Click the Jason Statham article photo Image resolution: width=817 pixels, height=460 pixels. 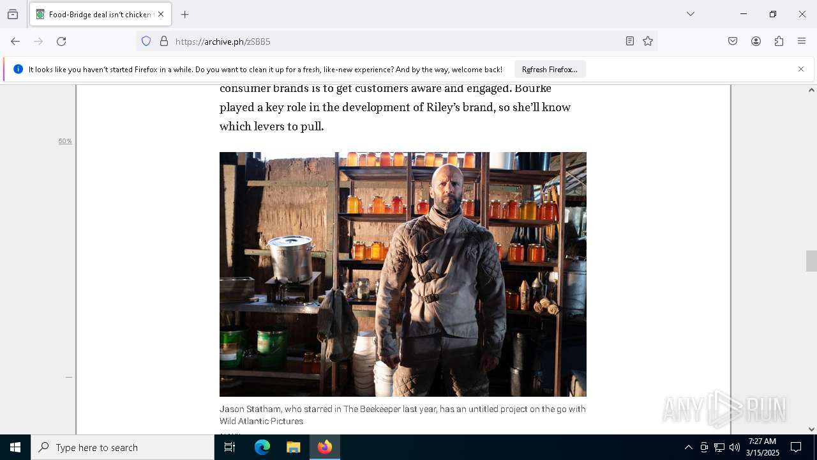(403, 274)
